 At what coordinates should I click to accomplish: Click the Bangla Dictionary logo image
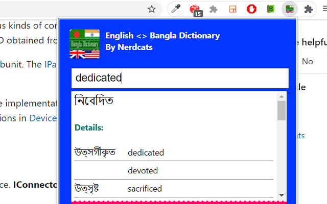(84, 44)
